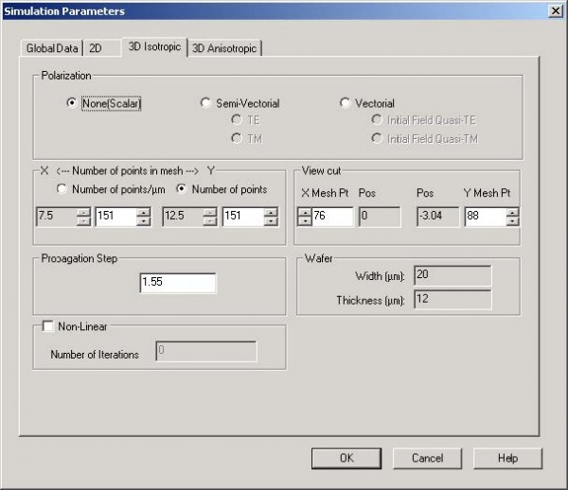Click the Wafer Thickness field
This screenshot has height=490, width=568.
(453, 299)
